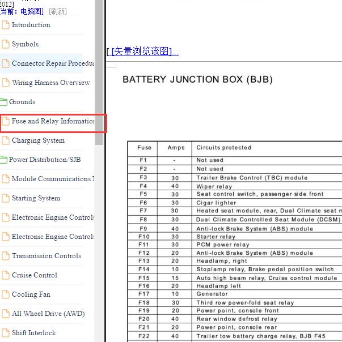Click the Circuits protected column header

point(224,148)
